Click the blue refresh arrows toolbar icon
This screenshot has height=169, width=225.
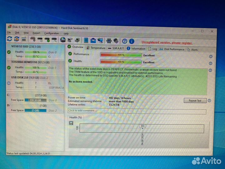[10, 39]
